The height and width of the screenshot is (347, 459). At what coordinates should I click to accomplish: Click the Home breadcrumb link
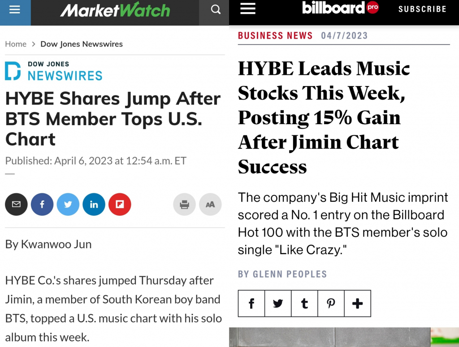(16, 44)
